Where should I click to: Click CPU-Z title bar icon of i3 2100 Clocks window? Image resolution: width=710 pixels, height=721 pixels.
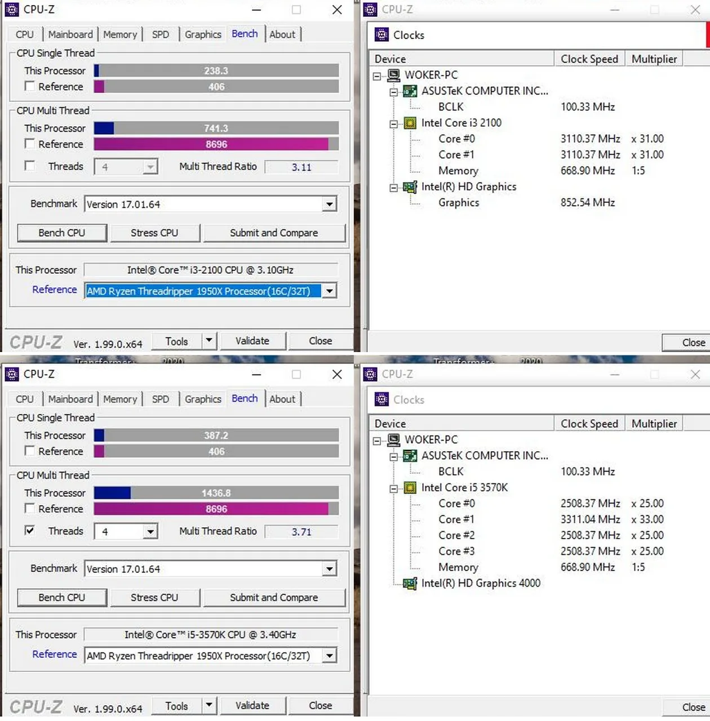(x=370, y=10)
